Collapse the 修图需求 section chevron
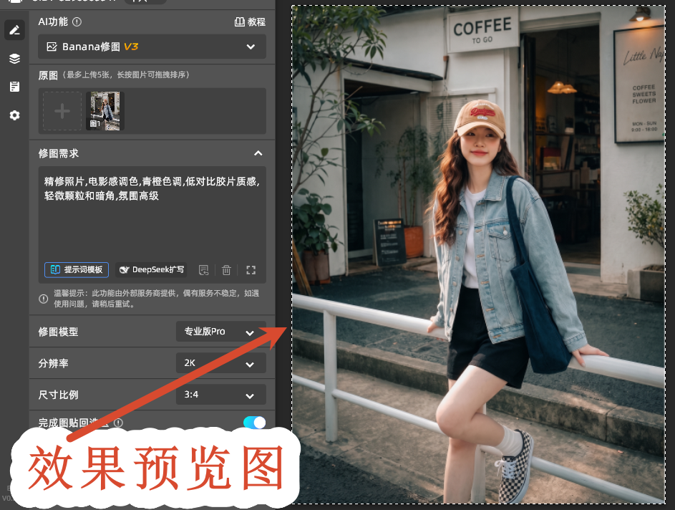This screenshot has width=675, height=510. pyautogui.click(x=258, y=153)
